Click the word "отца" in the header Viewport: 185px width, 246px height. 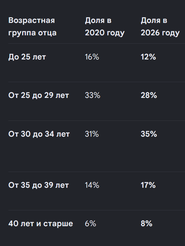tap(47, 33)
